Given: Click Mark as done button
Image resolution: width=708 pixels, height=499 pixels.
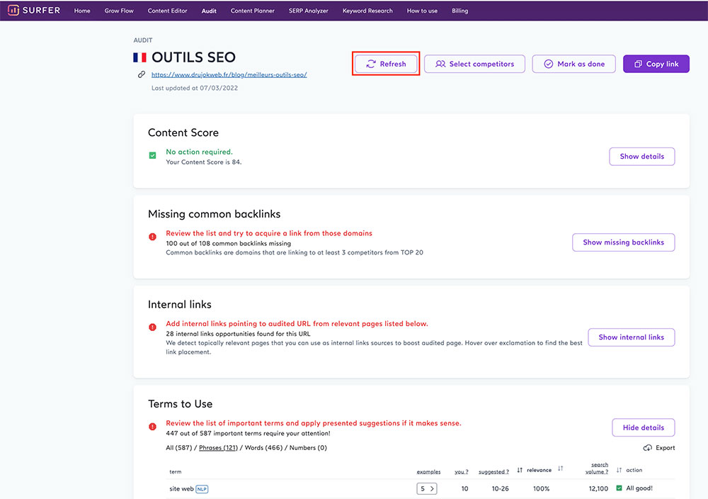Looking at the screenshot, I should pos(574,64).
